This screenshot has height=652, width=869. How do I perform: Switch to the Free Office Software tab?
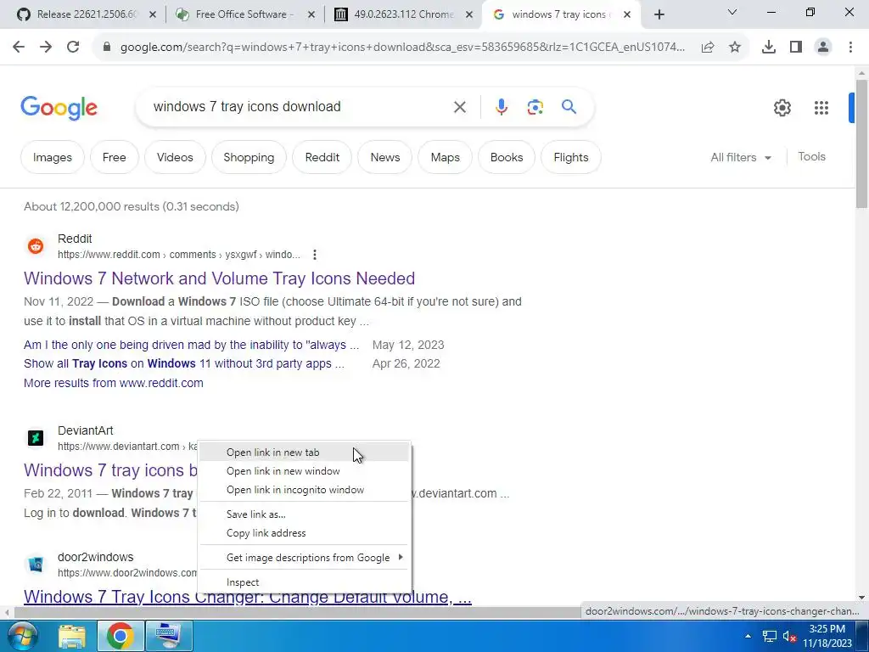[244, 14]
